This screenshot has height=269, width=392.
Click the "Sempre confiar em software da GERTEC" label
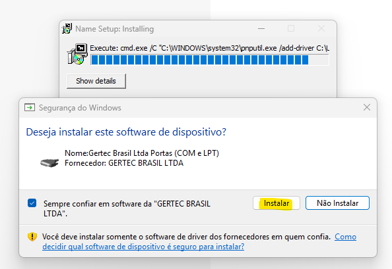[x=127, y=208]
